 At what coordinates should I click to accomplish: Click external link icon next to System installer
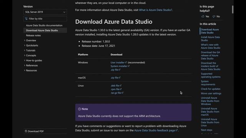(129, 66)
